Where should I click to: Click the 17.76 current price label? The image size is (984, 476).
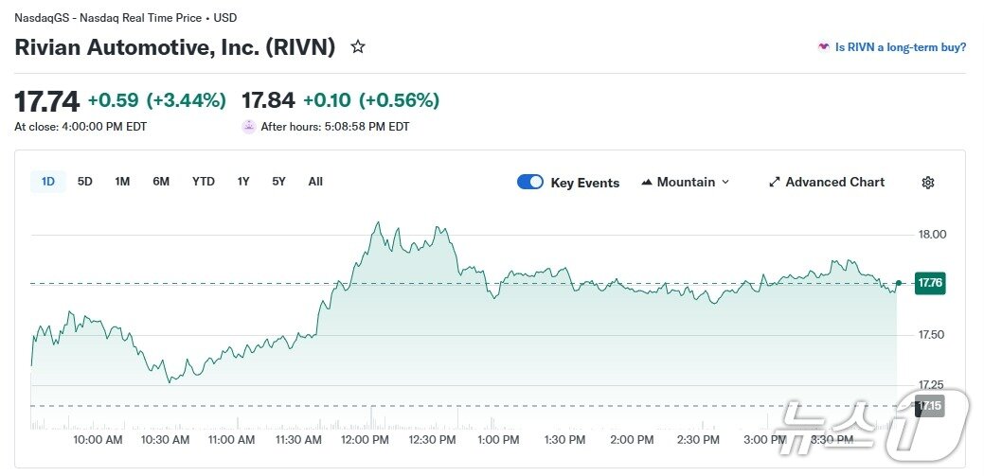[x=931, y=283]
